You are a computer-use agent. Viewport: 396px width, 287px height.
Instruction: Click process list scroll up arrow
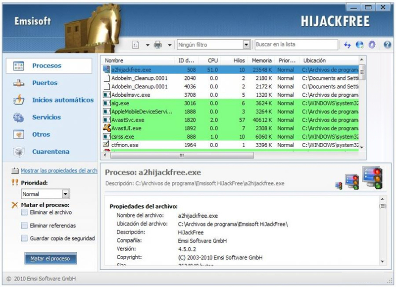coord(362,59)
